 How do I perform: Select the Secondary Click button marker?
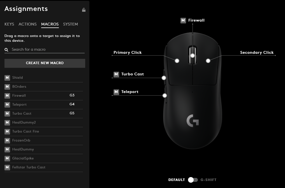tap(208, 61)
